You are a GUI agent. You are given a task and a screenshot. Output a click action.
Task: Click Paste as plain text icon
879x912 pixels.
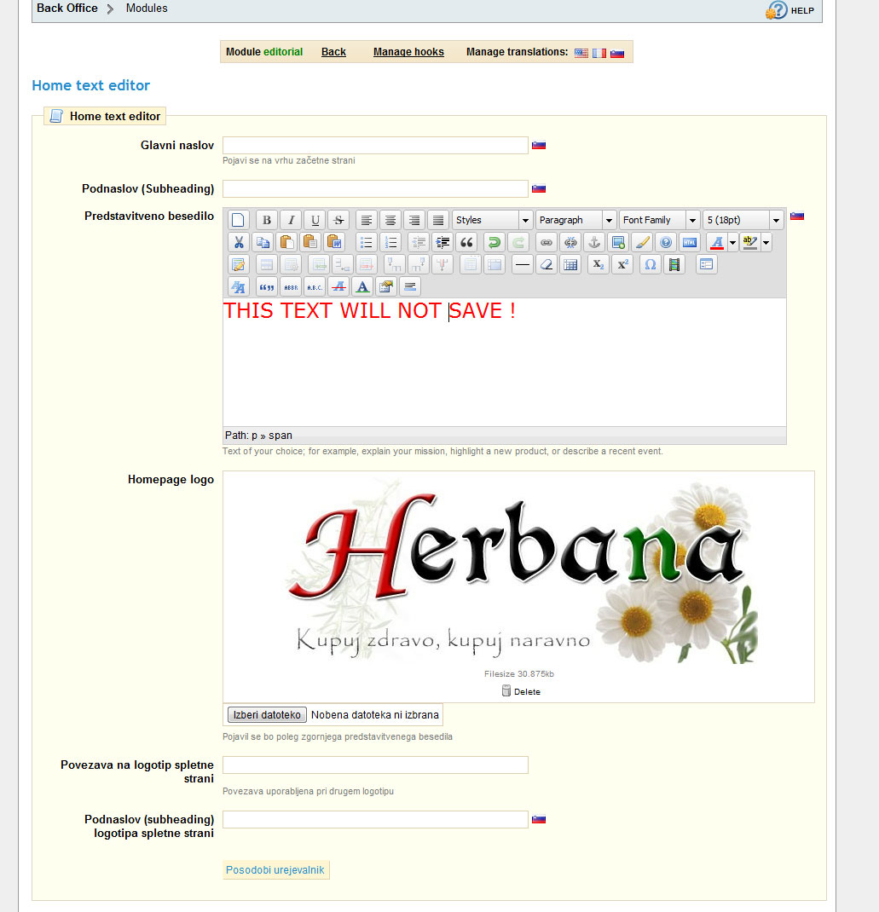point(310,242)
